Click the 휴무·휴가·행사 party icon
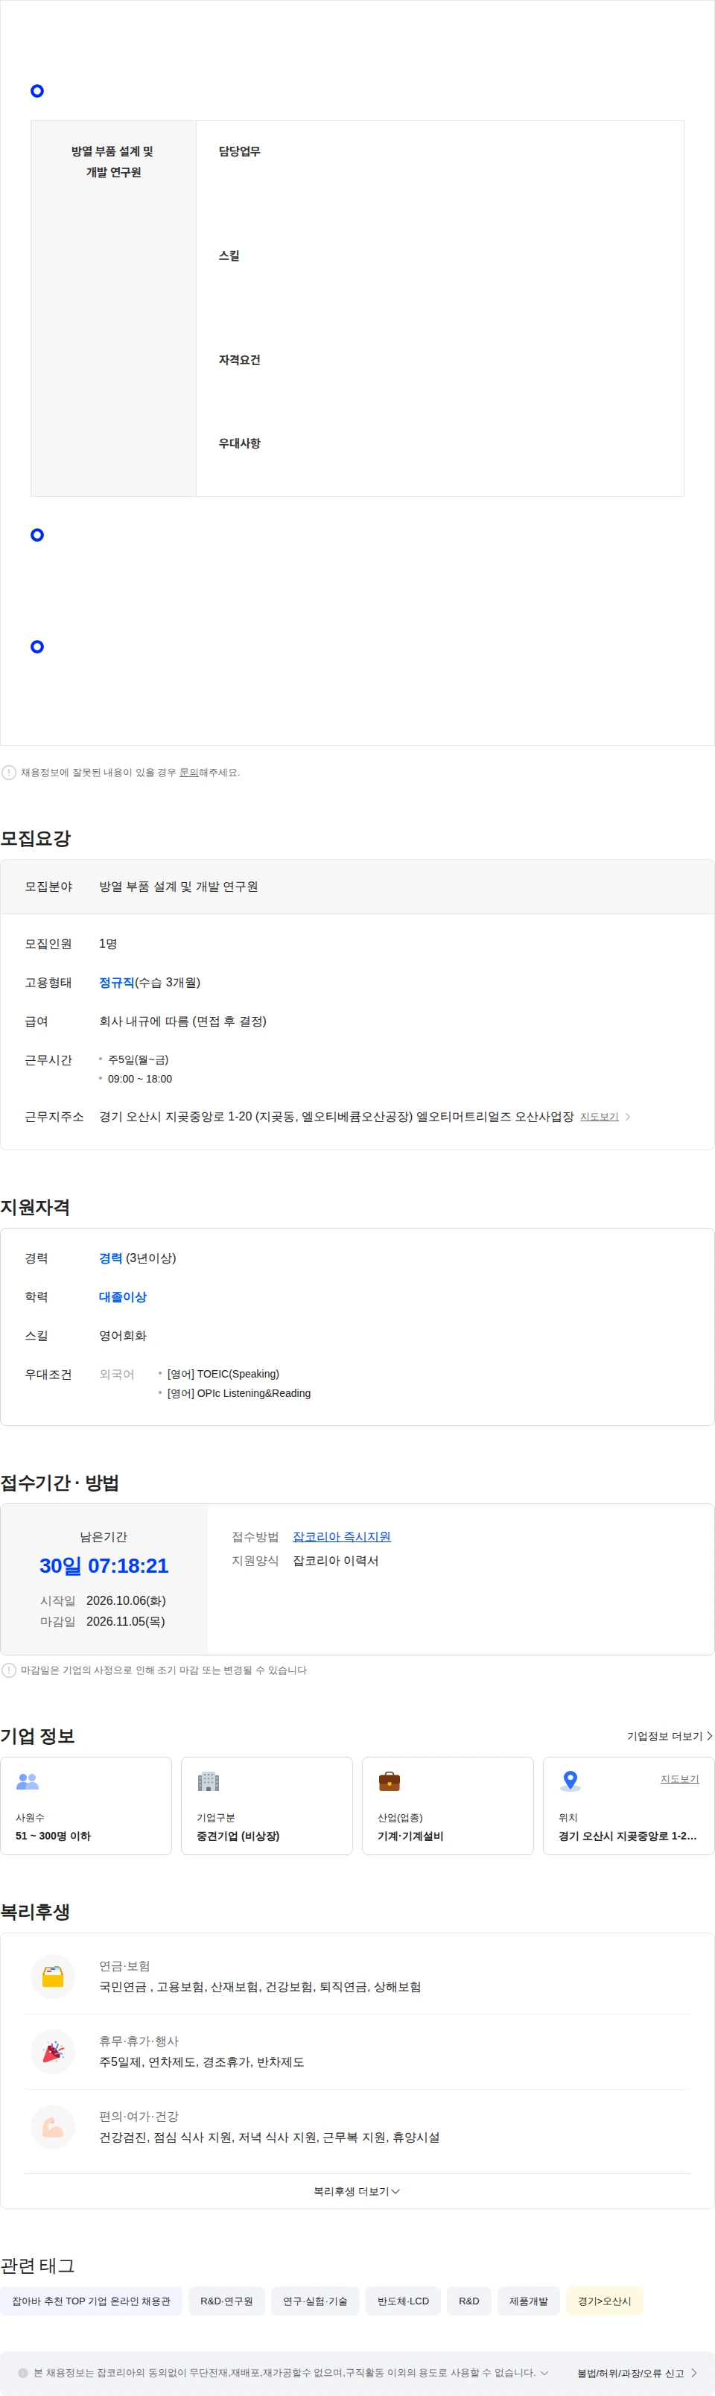 coord(53,2051)
